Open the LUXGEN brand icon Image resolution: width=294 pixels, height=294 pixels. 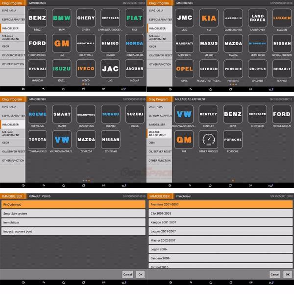(282, 18)
